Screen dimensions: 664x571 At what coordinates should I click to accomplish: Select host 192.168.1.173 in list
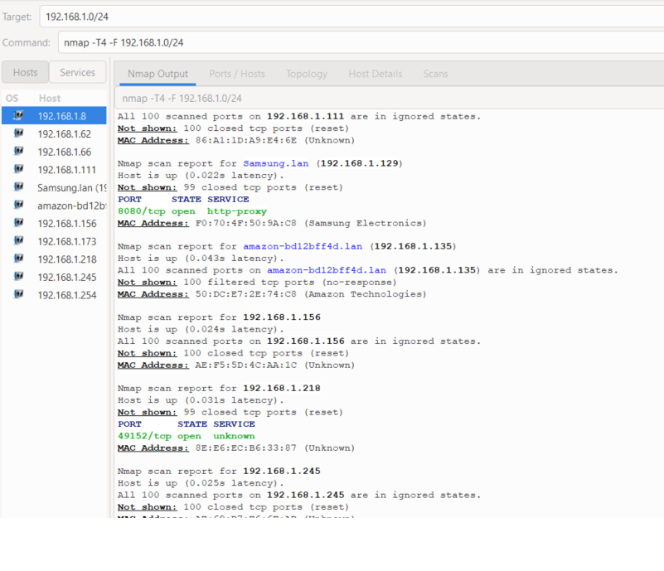[x=54, y=241]
